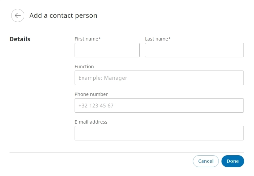Click the 'Function' field label
254x176 pixels.
[x=84, y=67]
